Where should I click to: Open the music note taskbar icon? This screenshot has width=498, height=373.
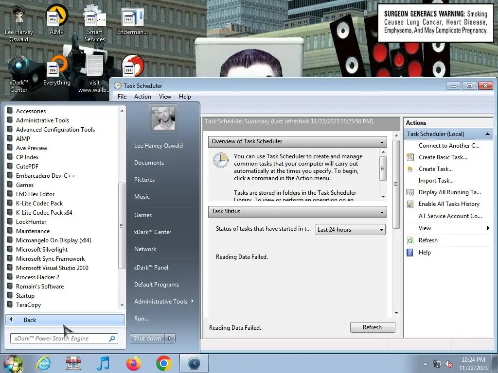tap(103, 363)
